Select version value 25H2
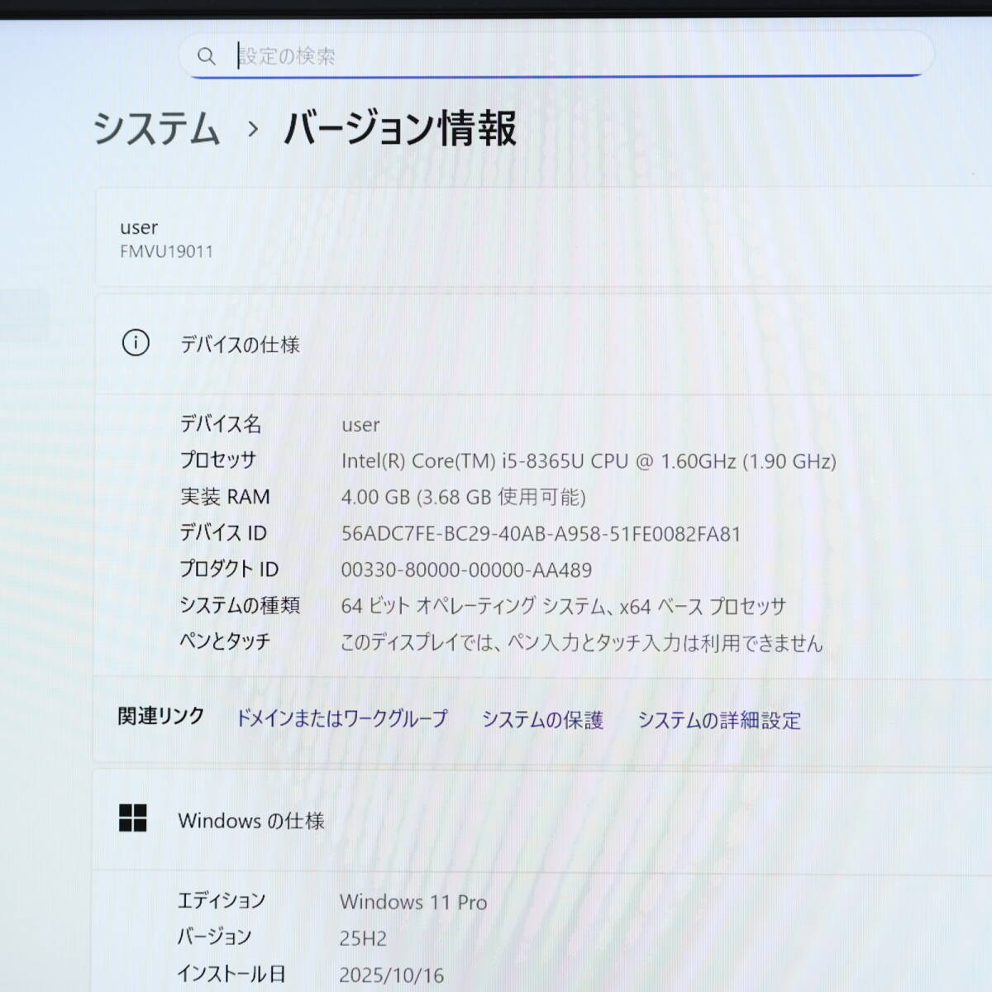This screenshot has width=992, height=992. click(363, 938)
